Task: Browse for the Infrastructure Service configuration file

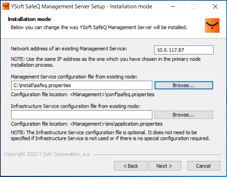Action: click(183, 115)
